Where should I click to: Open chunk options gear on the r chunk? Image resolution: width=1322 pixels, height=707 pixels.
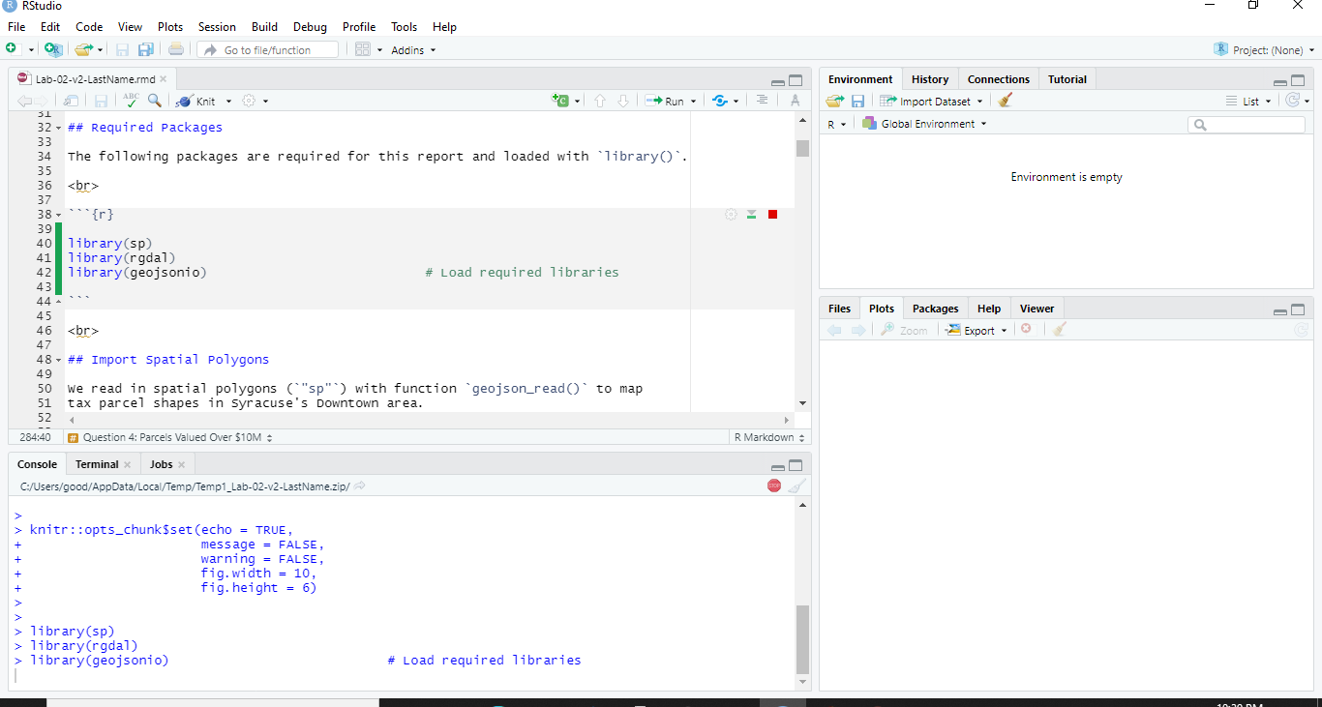[x=731, y=214]
